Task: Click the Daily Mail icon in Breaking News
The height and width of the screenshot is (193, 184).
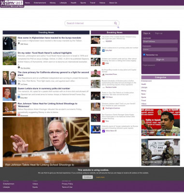Action: (x=103, y=51)
